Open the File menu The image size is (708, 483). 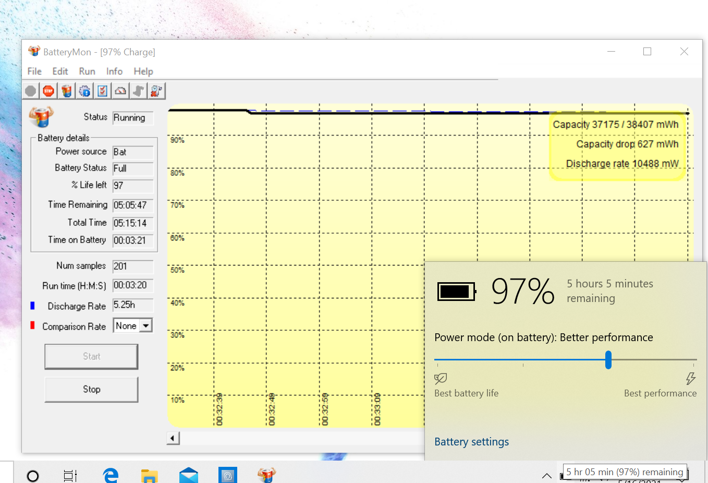click(34, 71)
